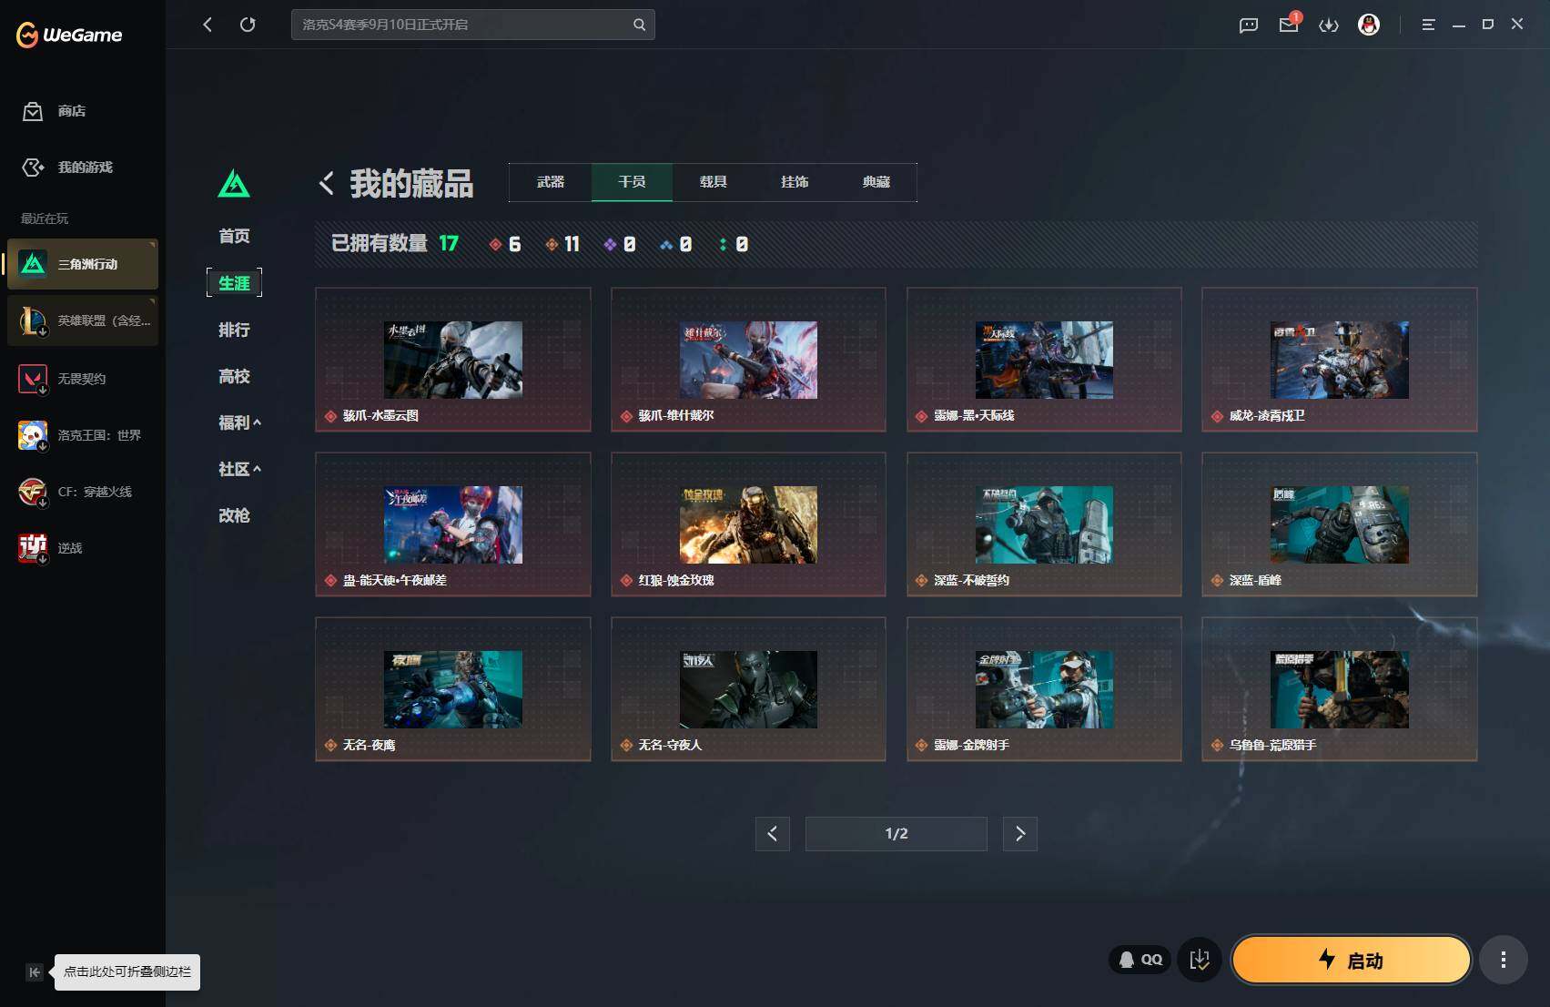
Task: Select 逆战 in recent games
Action: point(83,548)
